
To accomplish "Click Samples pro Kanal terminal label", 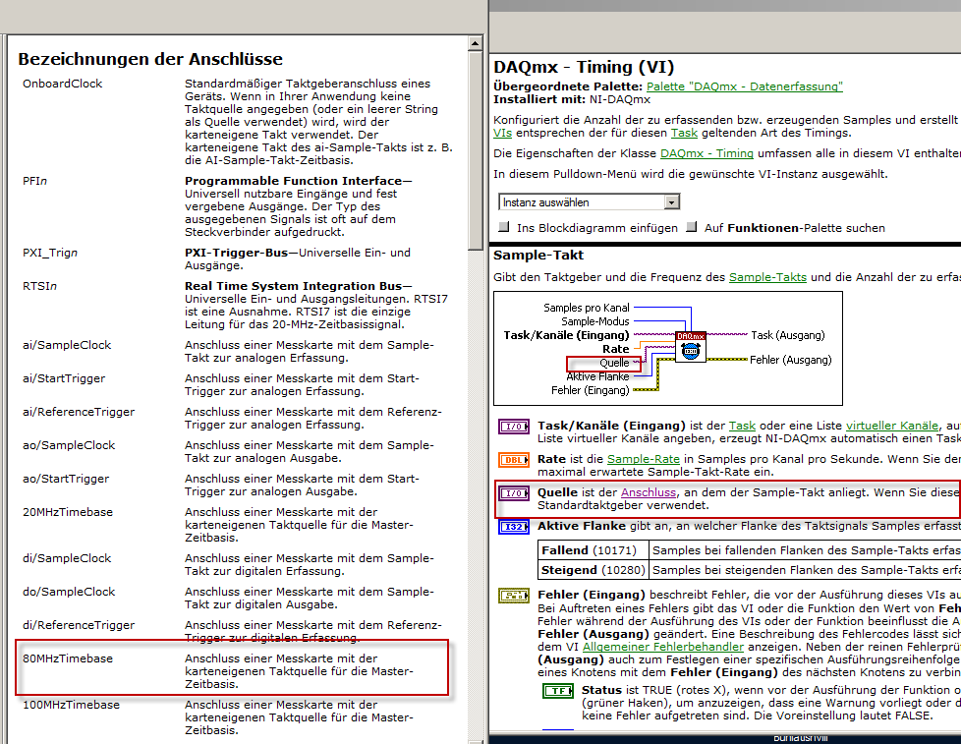I will 586,308.
